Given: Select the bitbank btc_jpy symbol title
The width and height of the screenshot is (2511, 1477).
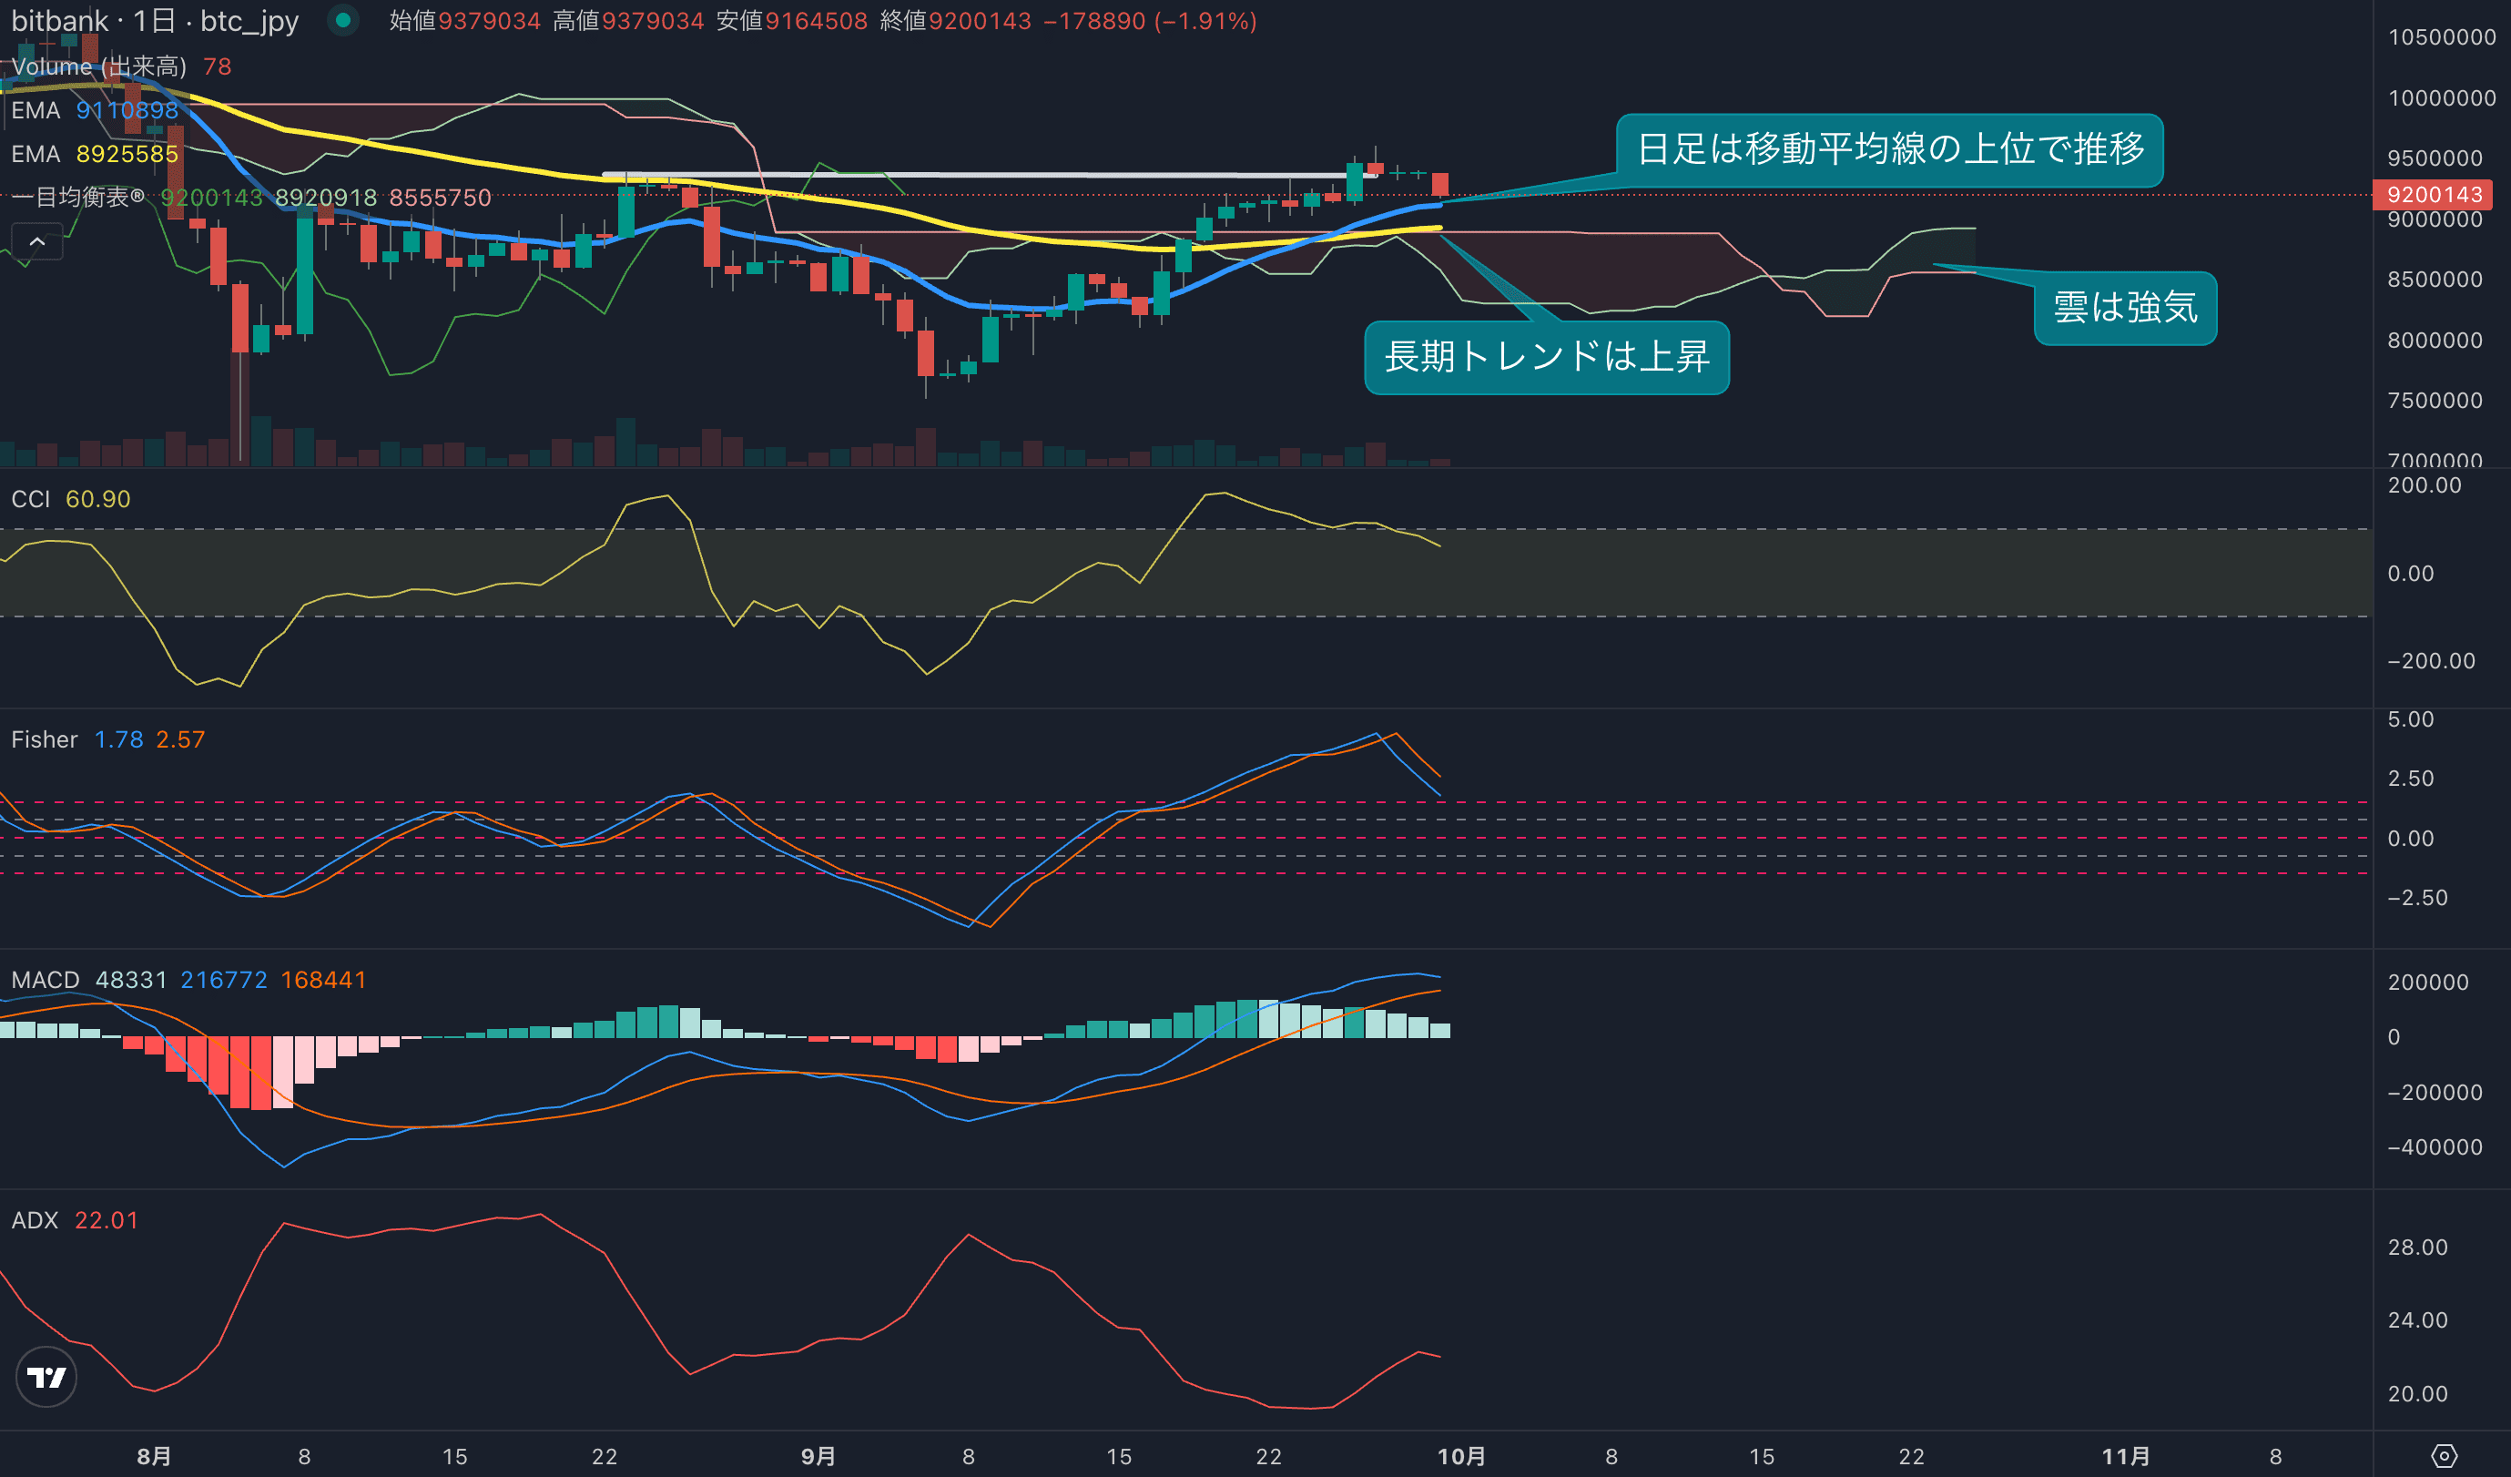Looking at the screenshot, I should (x=155, y=21).
